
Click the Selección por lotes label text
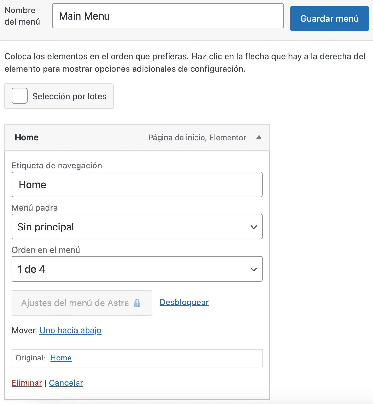(x=69, y=96)
